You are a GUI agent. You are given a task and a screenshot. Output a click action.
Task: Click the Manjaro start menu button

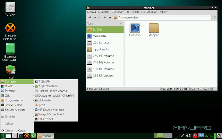3,136
